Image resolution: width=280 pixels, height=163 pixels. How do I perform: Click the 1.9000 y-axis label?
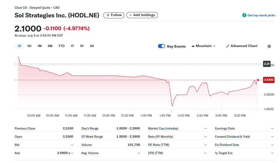(x=269, y=109)
